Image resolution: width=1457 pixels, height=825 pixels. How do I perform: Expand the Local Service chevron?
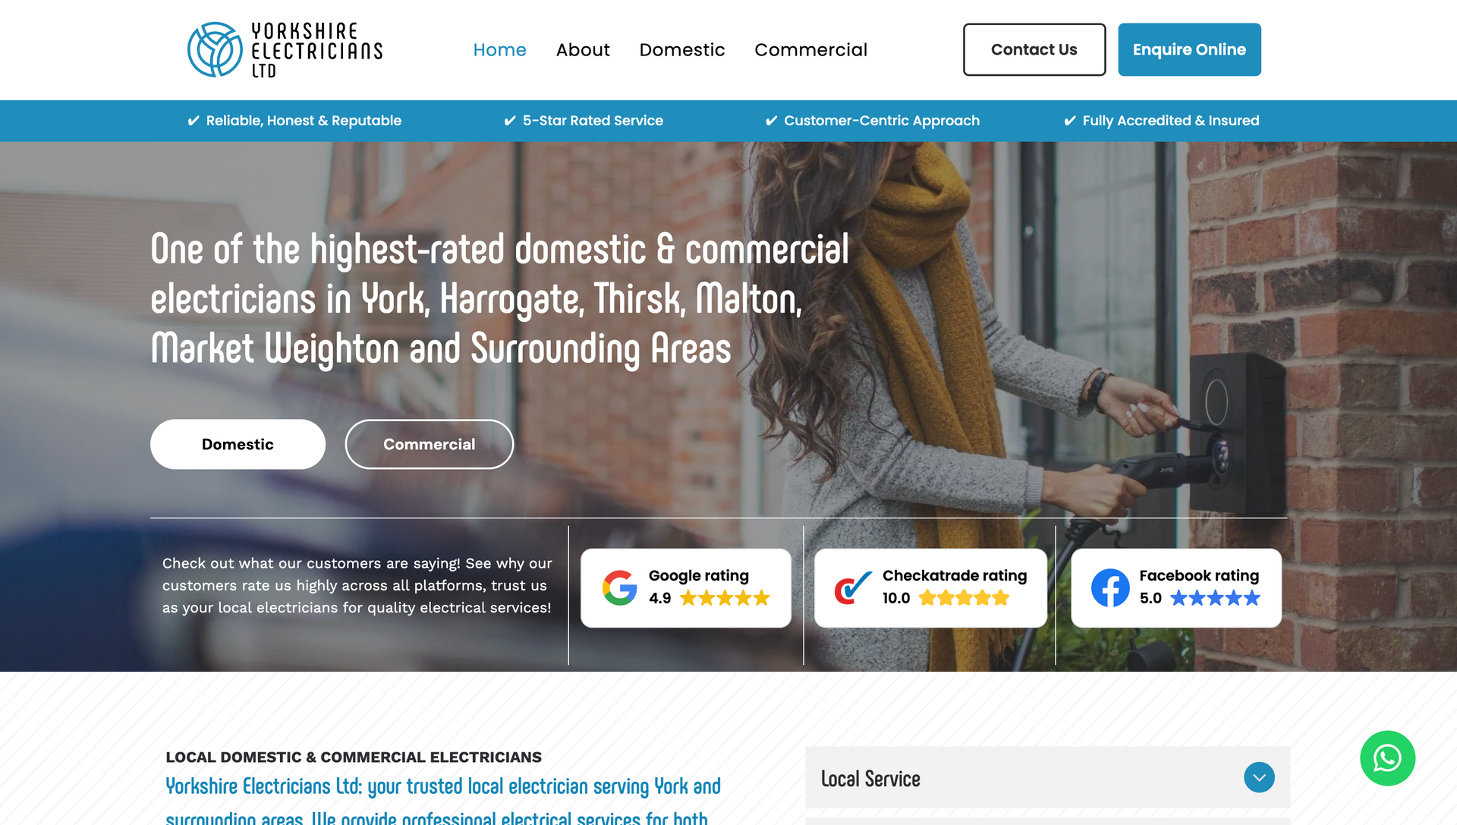pos(1259,777)
